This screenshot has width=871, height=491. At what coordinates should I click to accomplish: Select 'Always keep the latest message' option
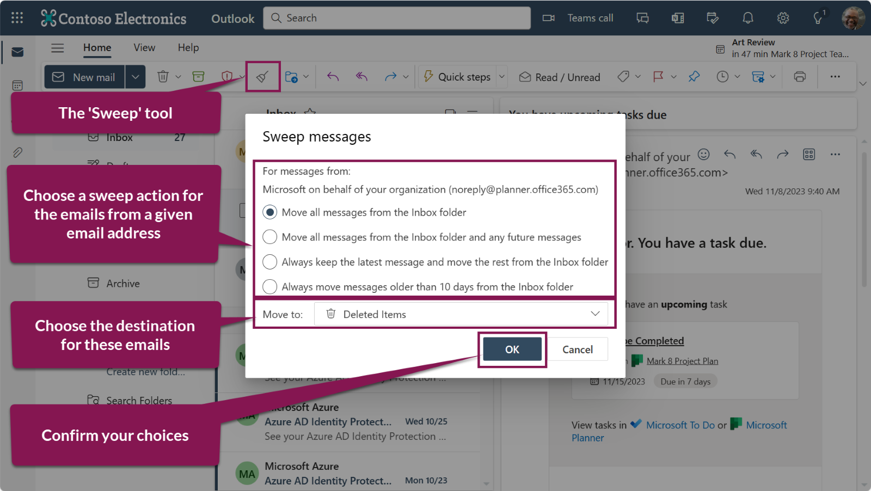point(436,262)
